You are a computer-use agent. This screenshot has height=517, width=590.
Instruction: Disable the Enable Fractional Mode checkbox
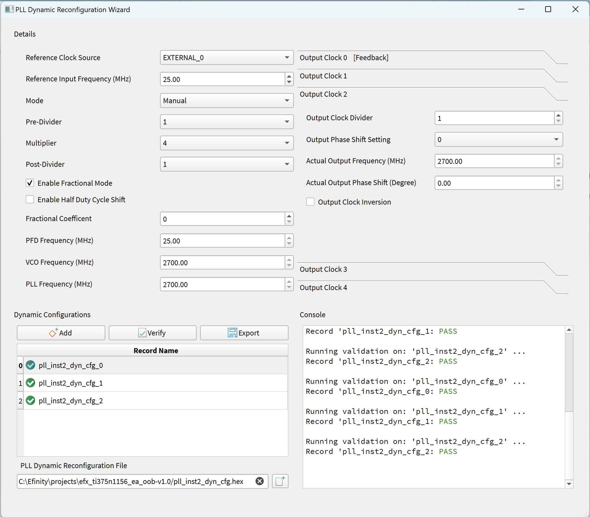(x=30, y=183)
